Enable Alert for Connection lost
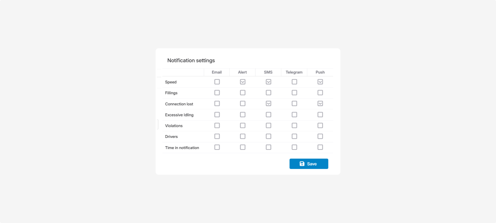The height and width of the screenshot is (223, 496). pyautogui.click(x=243, y=104)
